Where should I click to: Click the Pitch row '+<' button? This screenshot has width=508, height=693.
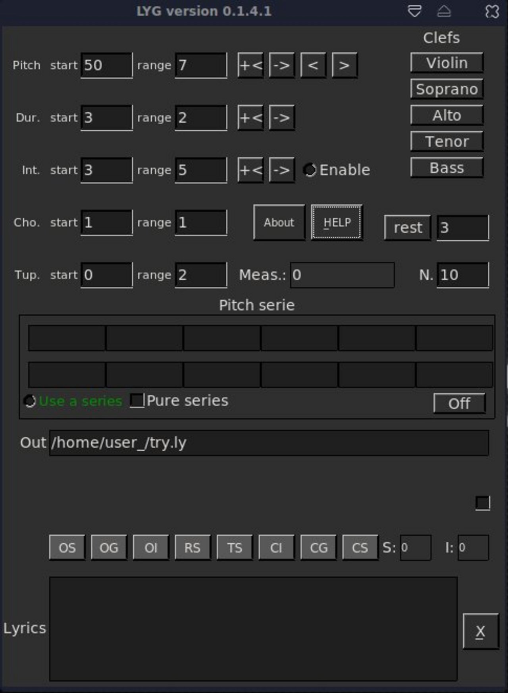coord(250,65)
